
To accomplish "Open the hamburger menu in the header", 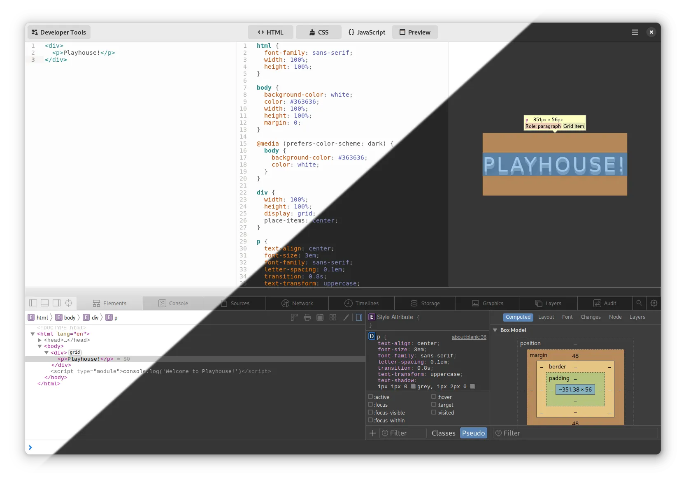I will click(x=635, y=32).
